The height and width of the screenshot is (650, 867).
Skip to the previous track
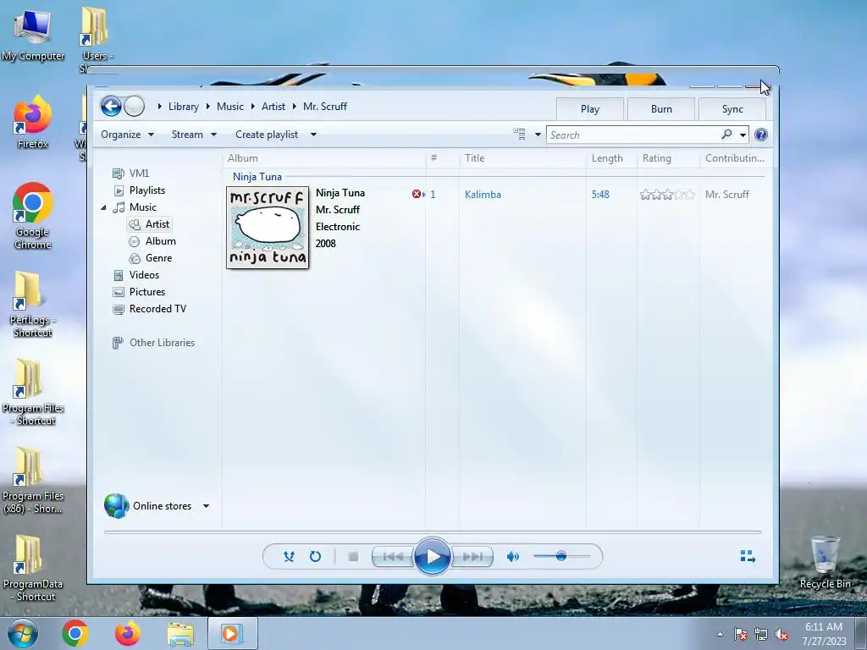click(393, 557)
